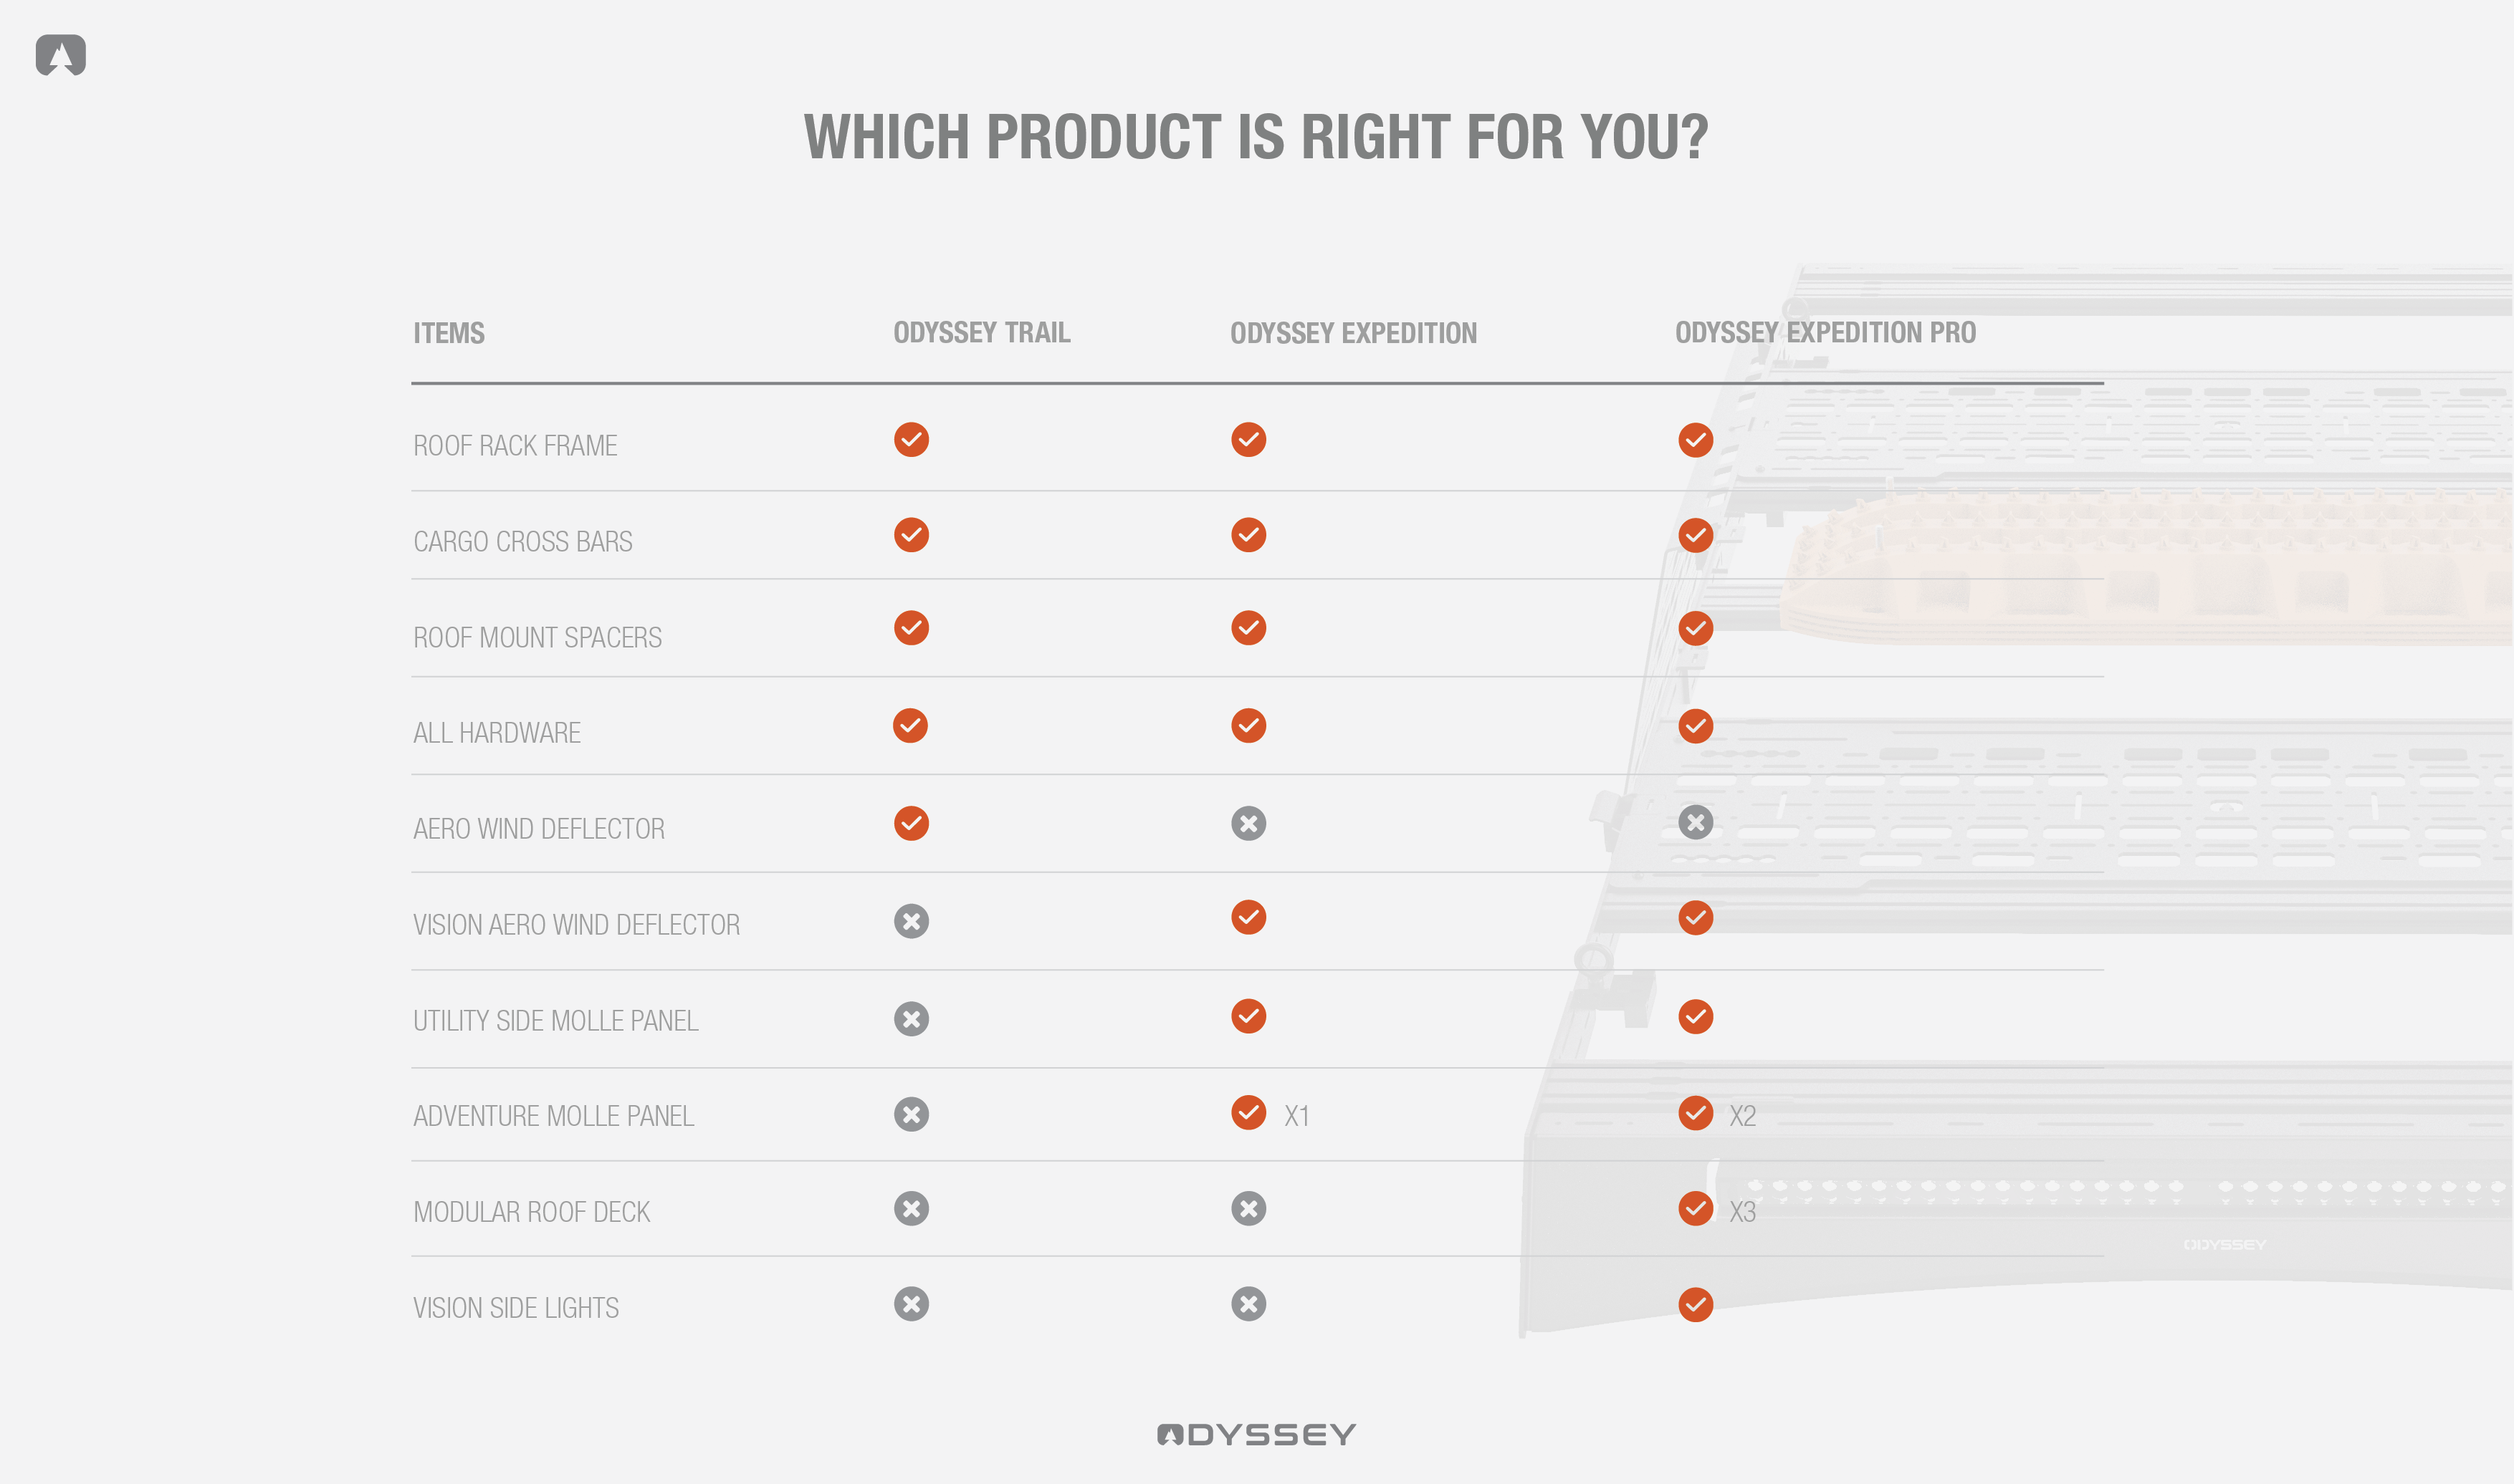Click All Hardware checkmark under Odyssey Expedition
The image size is (2514, 1484).
point(1248,725)
